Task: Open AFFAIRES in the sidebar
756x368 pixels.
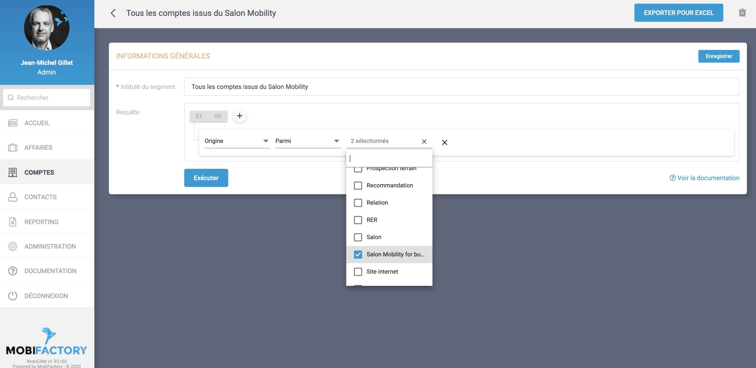Action: [47, 147]
